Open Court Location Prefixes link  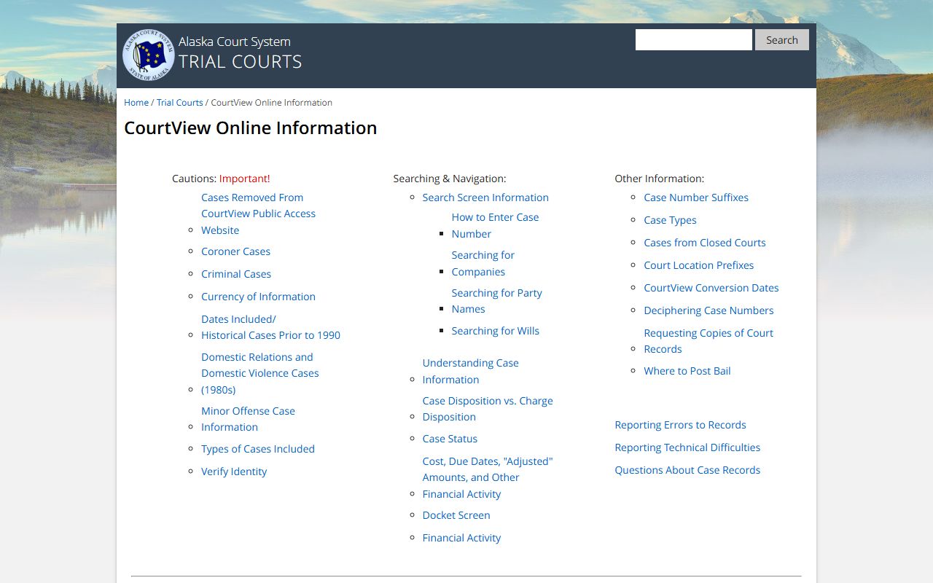pyautogui.click(x=699, y=265)
